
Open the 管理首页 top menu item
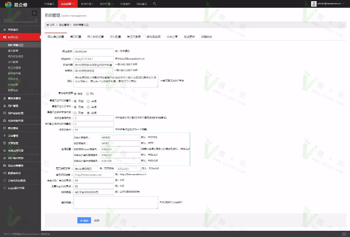tap(49, 4)
